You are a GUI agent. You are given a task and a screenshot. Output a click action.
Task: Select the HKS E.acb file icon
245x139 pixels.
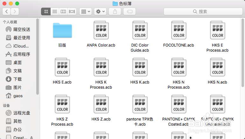tap(62, 67)
